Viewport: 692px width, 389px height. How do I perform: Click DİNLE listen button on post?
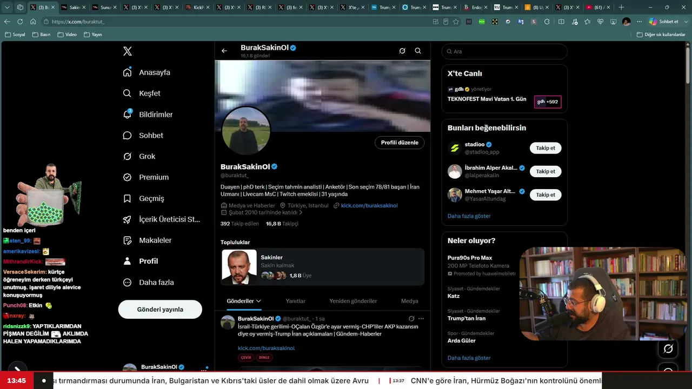[264, 358]
